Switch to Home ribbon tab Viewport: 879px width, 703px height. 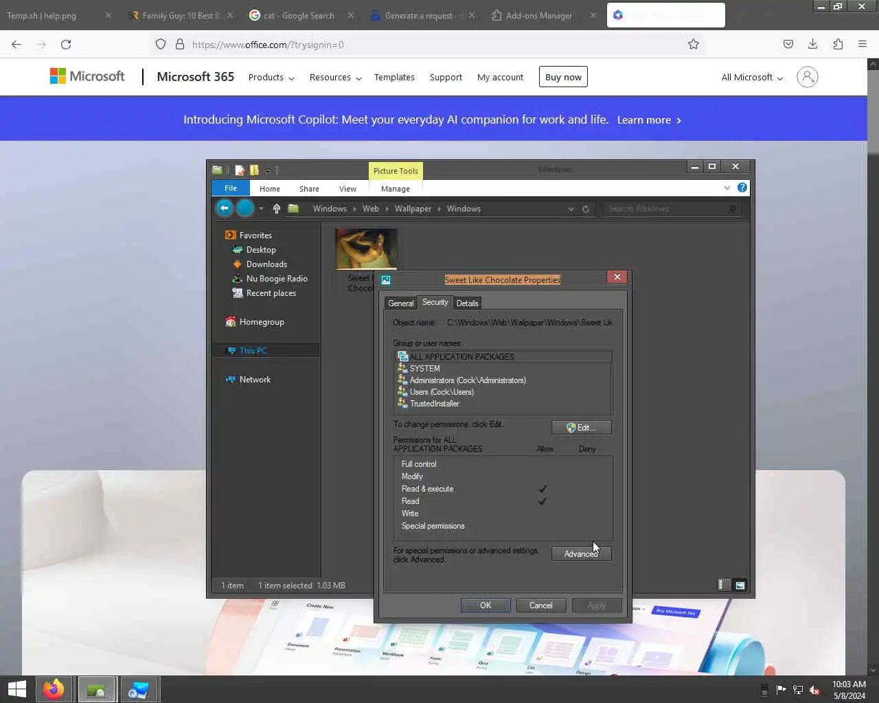click(x=270, y=189)
